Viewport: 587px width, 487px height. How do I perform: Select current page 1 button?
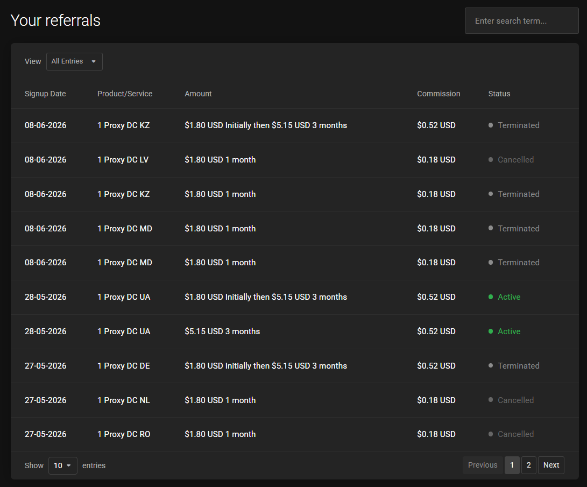click(512, 465)
